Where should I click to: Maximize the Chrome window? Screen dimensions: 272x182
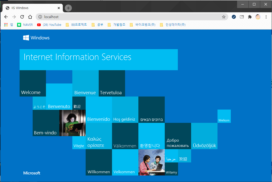254,4
